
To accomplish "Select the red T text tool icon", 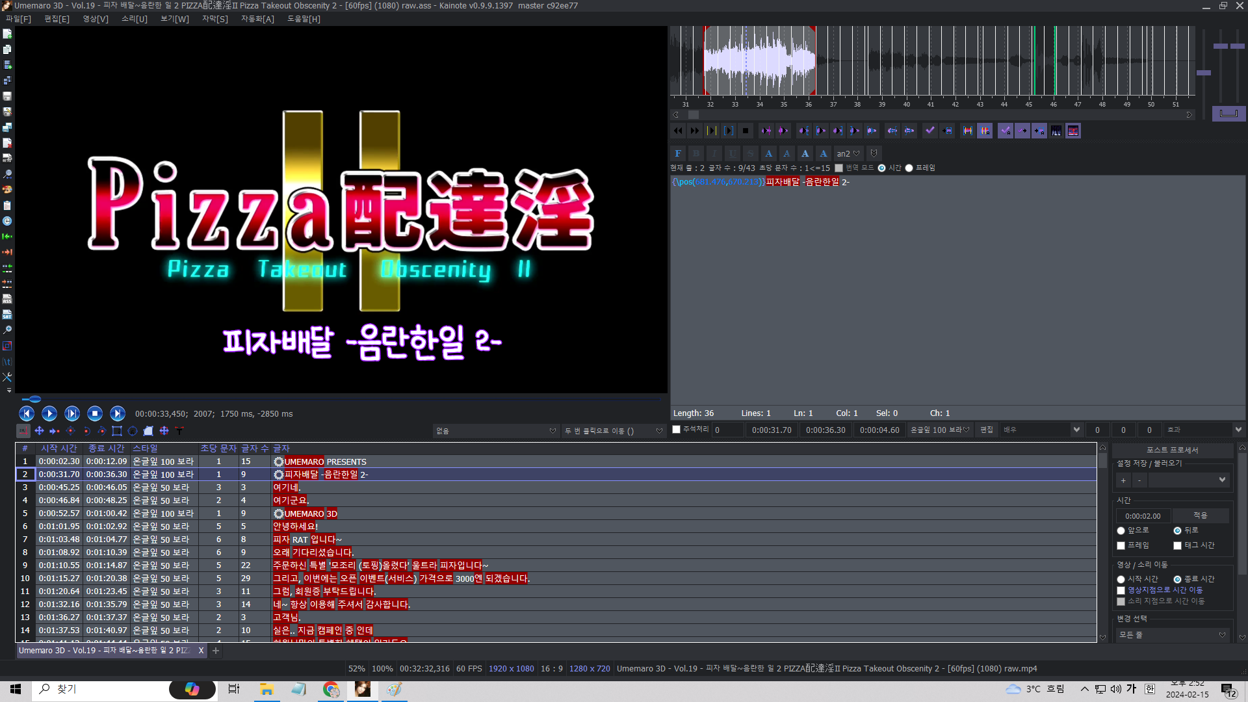I will (x=179, y=430).
